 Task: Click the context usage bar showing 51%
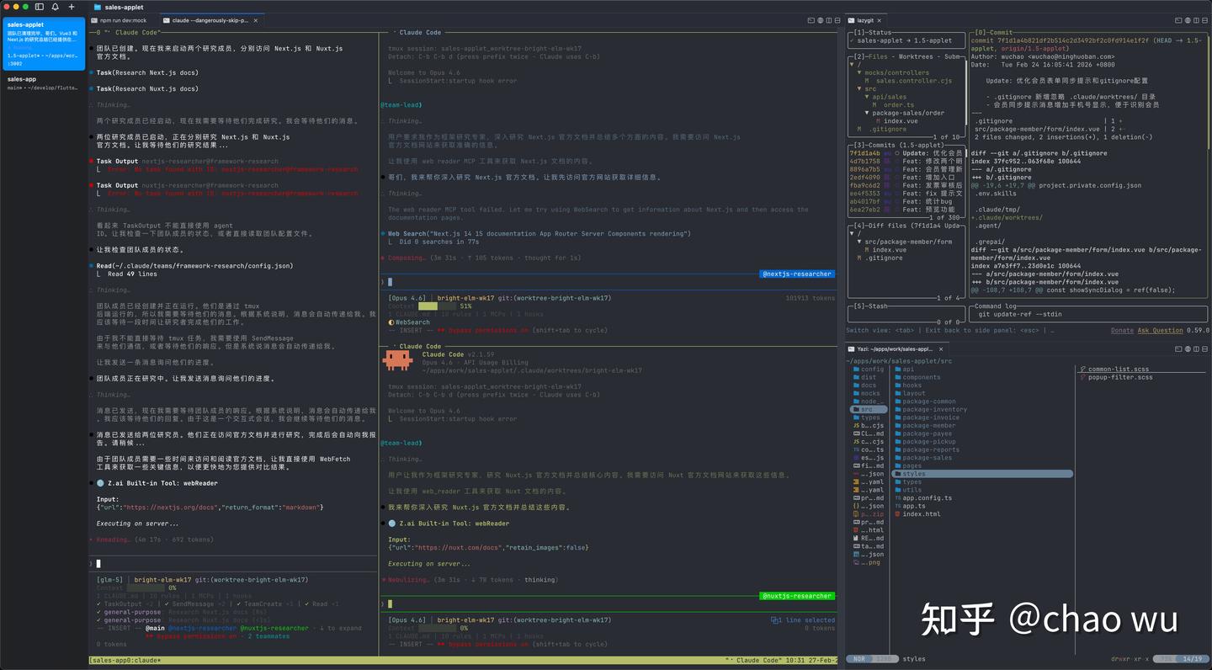tap(438, 306)
